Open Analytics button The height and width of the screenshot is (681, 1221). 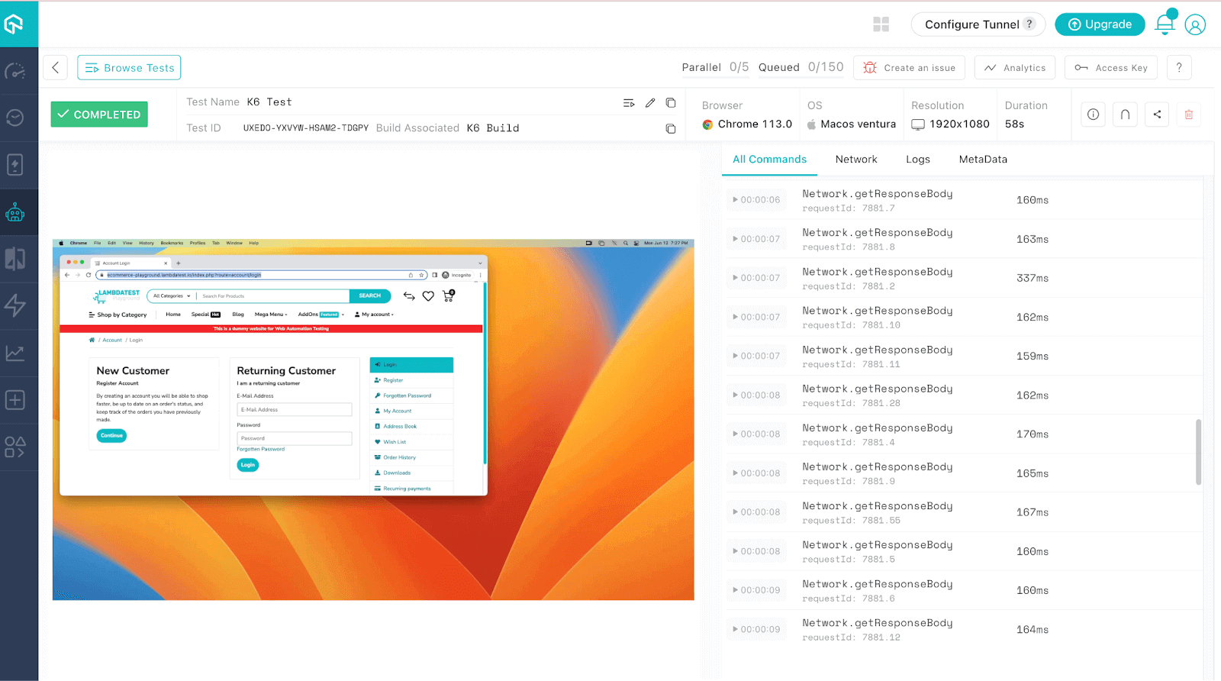coord(1015,67)
